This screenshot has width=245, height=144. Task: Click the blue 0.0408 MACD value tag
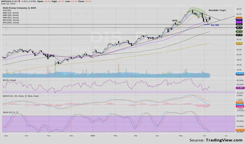(x=240, y=104)
